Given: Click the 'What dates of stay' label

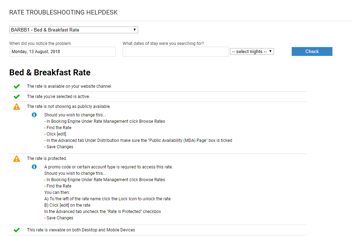Looking at the screenshot, I should (163, 44).
